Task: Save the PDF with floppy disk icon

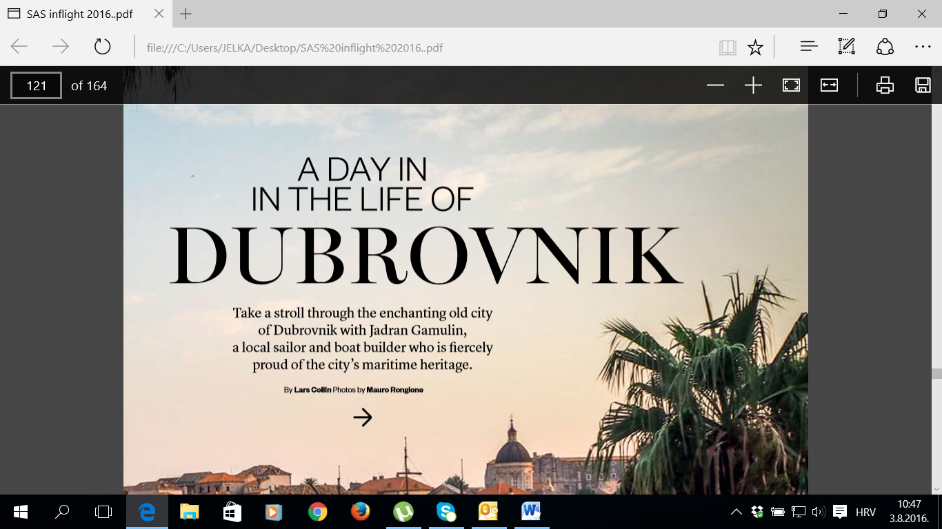Action: pos(923,85)
